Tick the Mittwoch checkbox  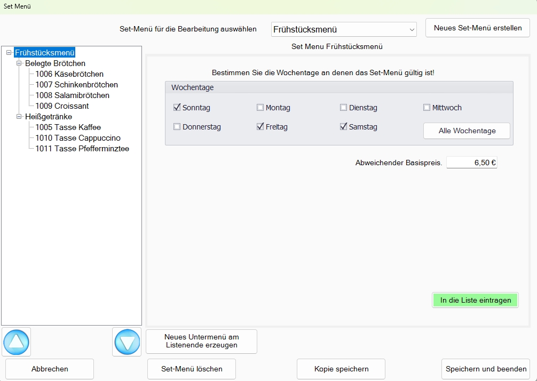(427, 108)
